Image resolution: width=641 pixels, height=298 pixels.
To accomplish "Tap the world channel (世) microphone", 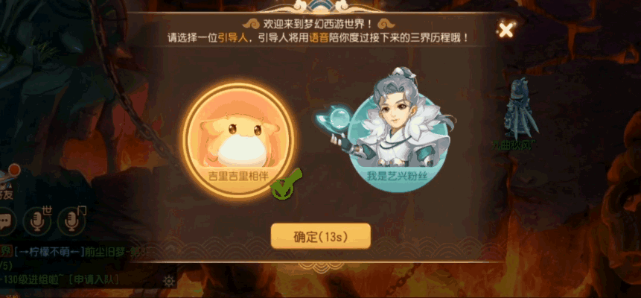I will coord(38,221).
